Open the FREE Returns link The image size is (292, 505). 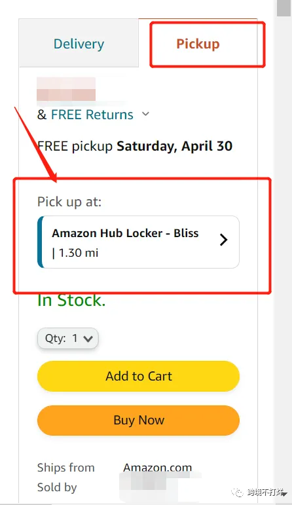click(92, 115)
